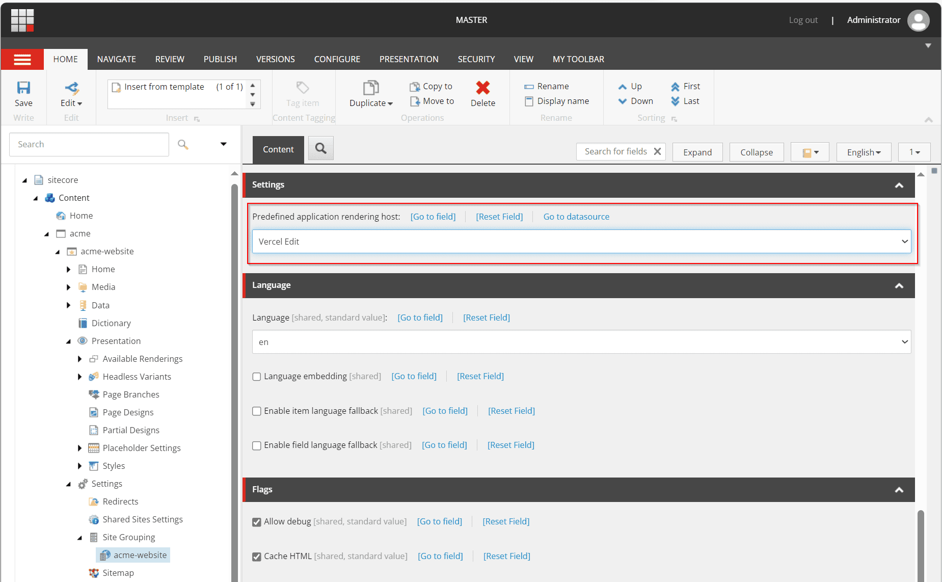Click the red hamburger menu button
Screen dimensions: 942x582
point(22,60)
